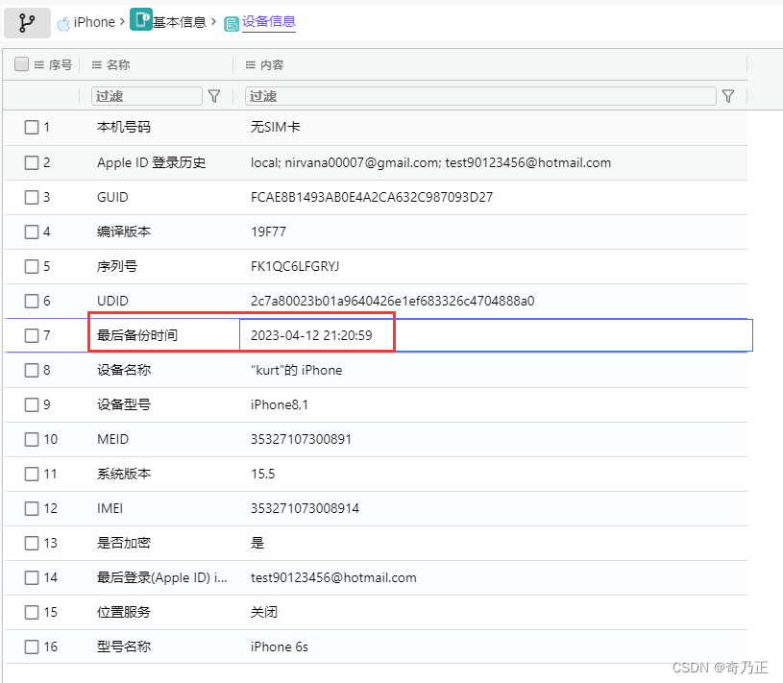Click the 设备信息 document icon

(x=232, y=23)
